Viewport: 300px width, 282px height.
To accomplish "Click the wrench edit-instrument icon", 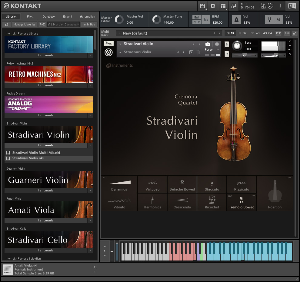I will point(108,44).
